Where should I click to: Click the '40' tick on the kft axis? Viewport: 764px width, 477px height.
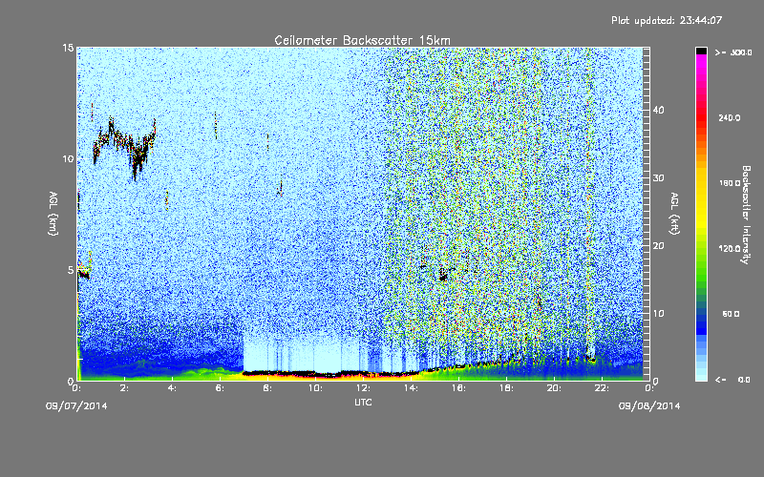[658, 110]
